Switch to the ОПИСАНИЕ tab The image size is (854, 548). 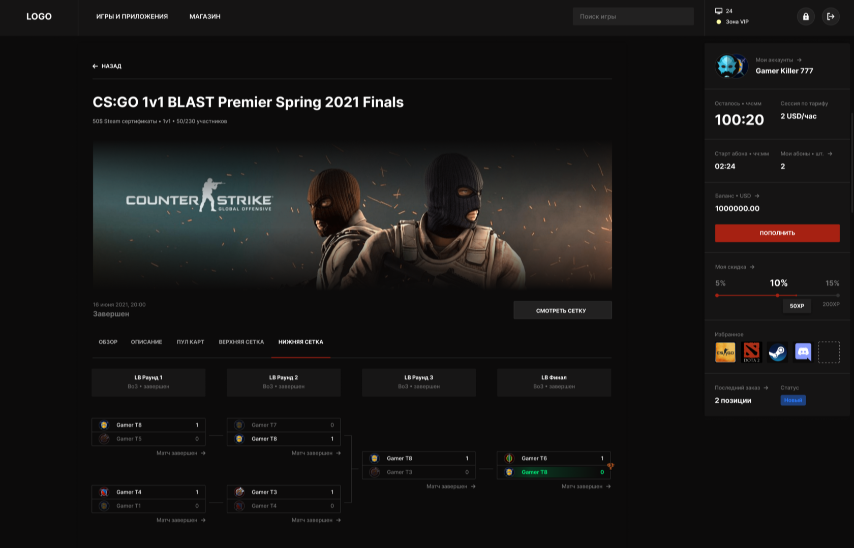point(146,342)
